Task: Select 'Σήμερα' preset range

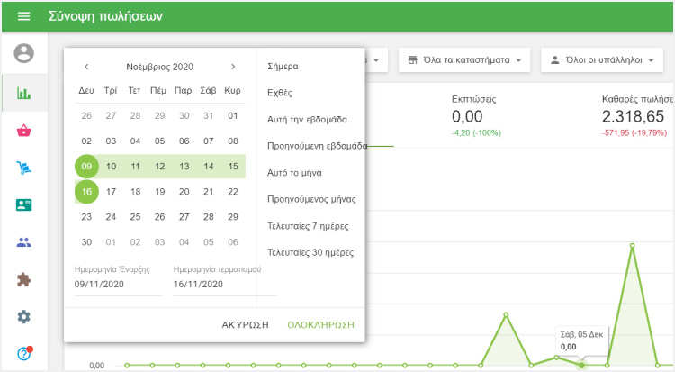Action: 283,67
